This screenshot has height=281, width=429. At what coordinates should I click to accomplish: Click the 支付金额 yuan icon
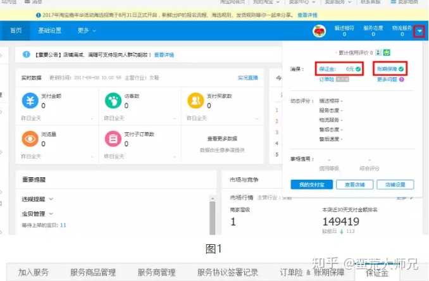pyautogui.click(x=30, y=100)
